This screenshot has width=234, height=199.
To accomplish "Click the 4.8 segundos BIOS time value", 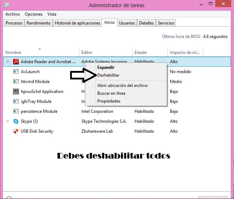I will 215,37.
